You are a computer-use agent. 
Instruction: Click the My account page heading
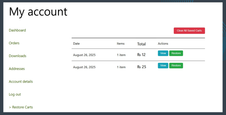(38, 12)
